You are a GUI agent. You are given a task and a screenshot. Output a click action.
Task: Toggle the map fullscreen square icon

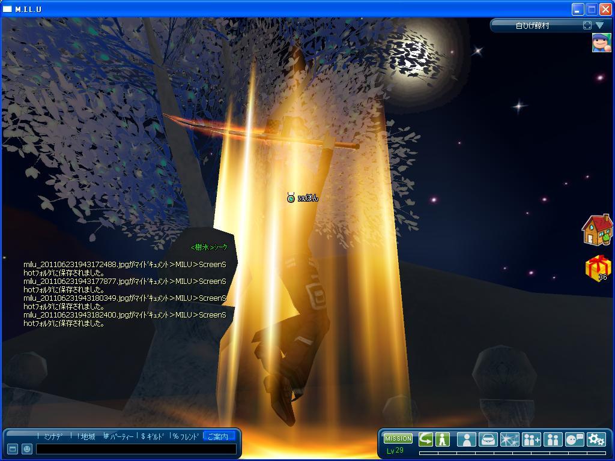(587, 25)
